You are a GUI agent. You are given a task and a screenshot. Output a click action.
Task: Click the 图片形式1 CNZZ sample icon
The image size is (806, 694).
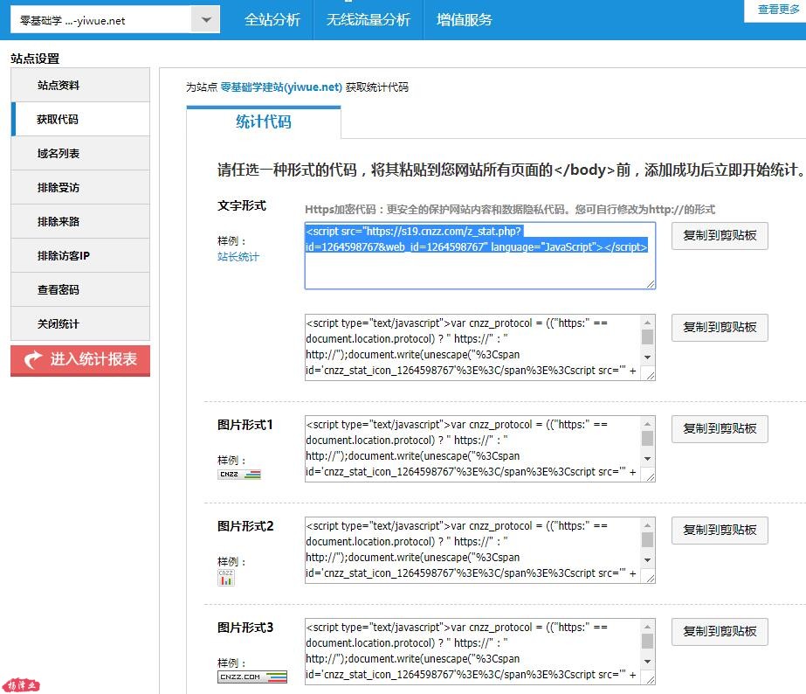239,475
